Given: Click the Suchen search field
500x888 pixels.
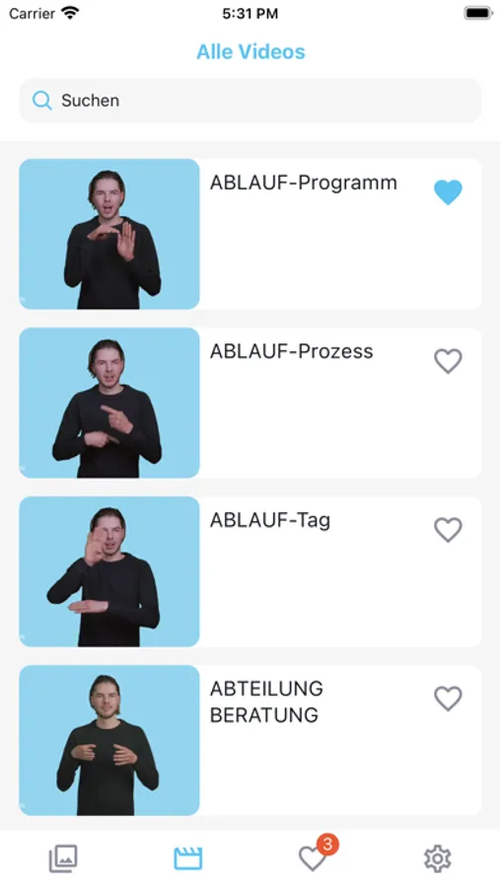Looking at the screenshot, I should [250, 101].
